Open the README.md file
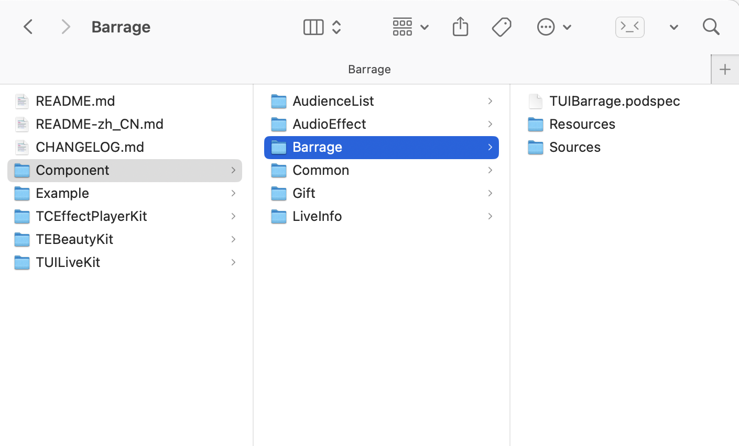739x446 pixels. pyautogui.click(x=75, y=101)
